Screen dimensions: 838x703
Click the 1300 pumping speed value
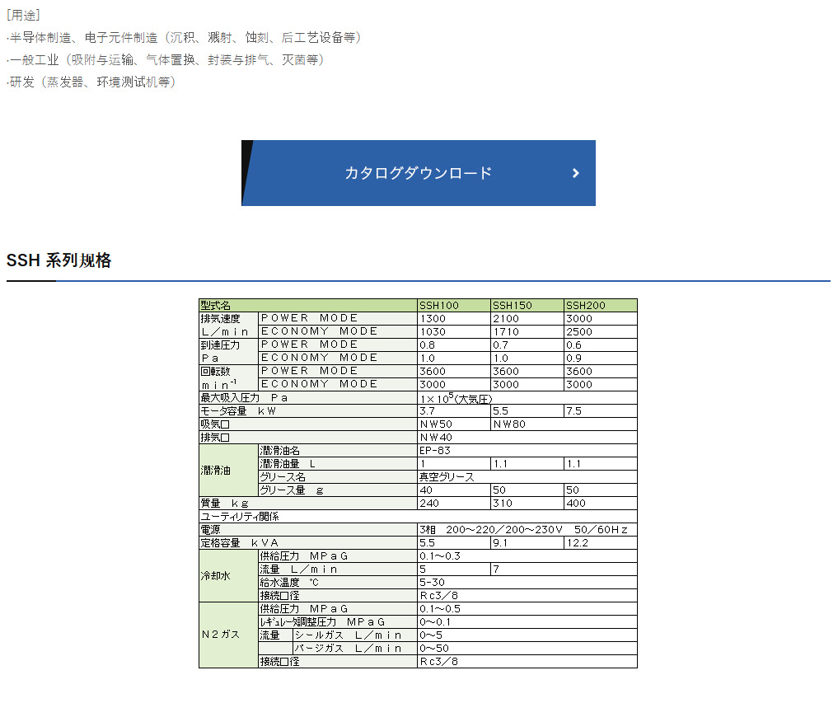click(453, 319)
